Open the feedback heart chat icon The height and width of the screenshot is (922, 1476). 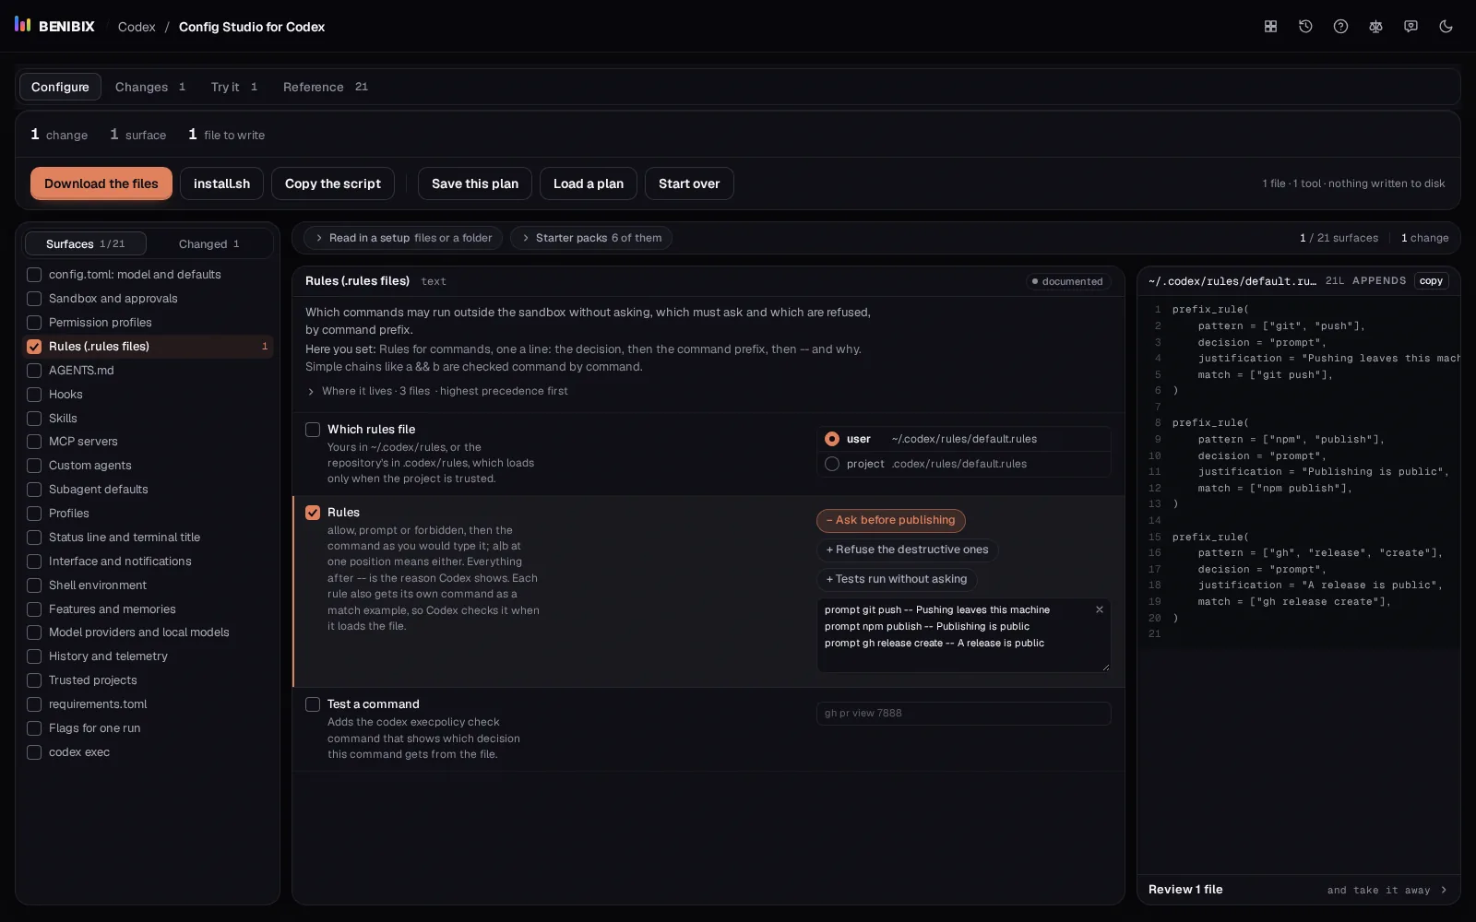pos(1411,27)
